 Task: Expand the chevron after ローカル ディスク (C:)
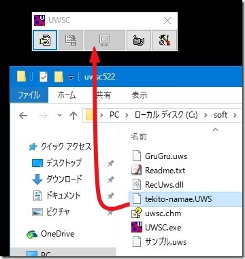(206, 115)
